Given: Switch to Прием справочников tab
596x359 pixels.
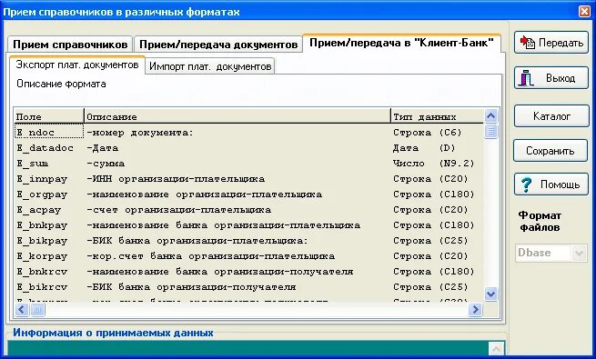Looking at the screenshot, I should 70,45.
